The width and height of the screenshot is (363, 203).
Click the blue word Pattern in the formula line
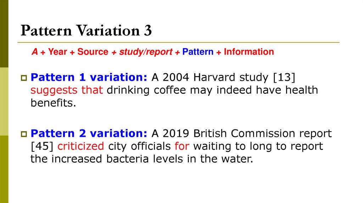(198, 52)
